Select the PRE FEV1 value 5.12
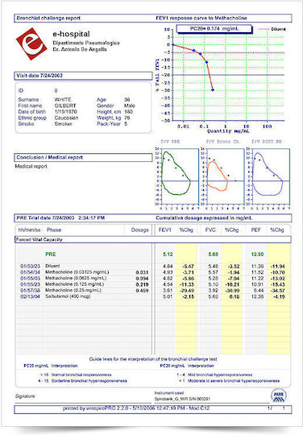 [x=168, y=254]
